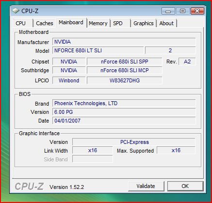Click the greyed-out Side Band label
The image size is (212, 203).
tap(56, 159)
